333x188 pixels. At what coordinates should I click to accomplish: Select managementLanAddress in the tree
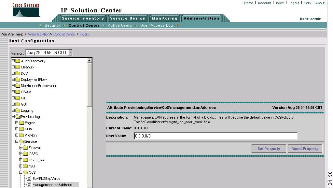52,185
